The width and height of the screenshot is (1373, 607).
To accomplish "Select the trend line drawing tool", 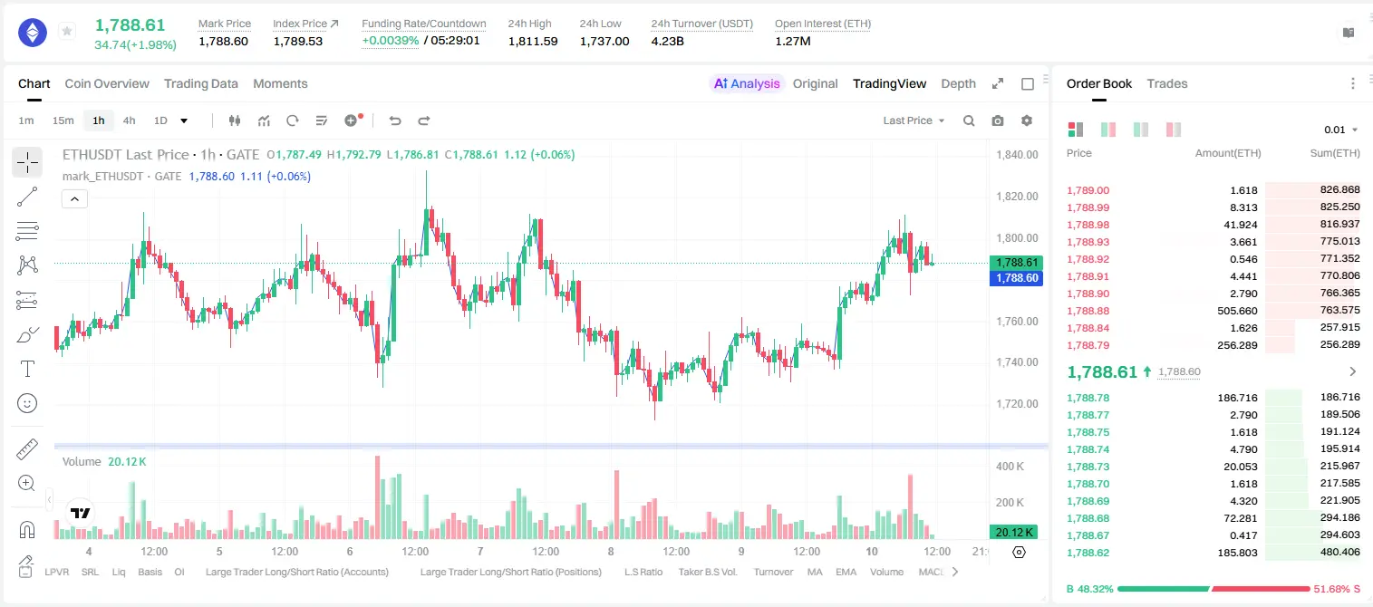I will click(27, 197).
